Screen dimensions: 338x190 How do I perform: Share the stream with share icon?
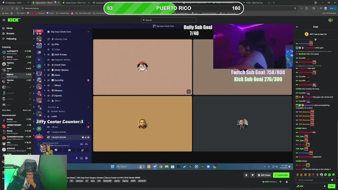(x=280, y=182)
